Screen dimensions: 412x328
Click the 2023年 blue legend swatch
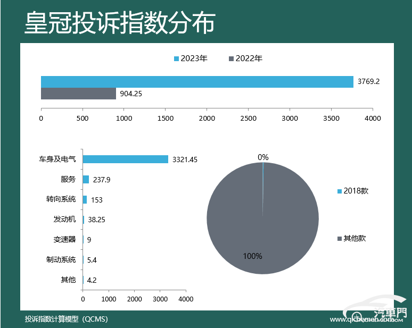point(176,59)
